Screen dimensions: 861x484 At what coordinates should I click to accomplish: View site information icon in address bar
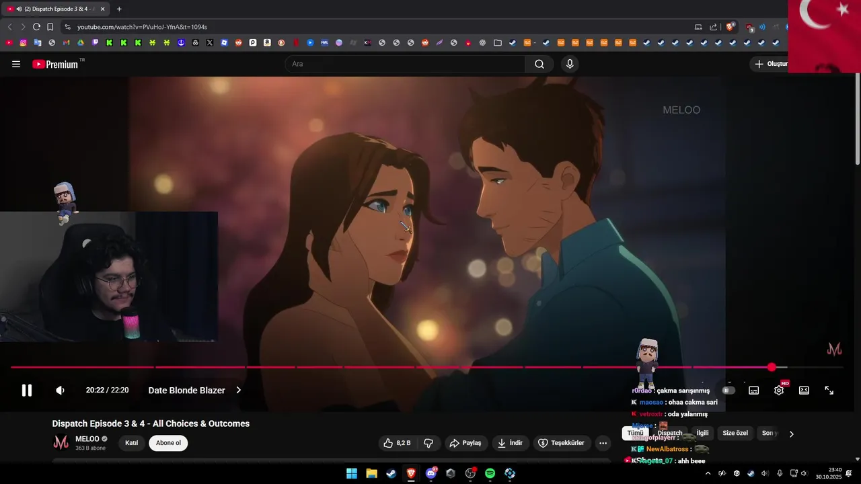67,27
